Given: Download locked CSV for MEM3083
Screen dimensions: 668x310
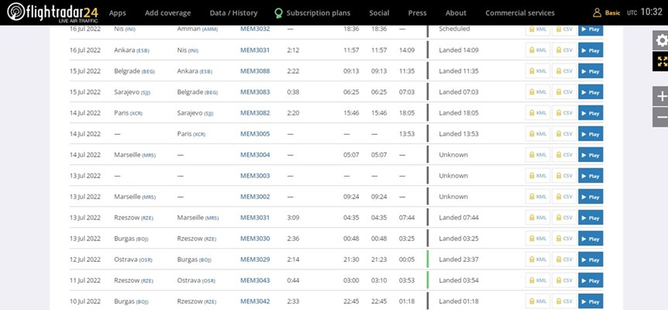Looking at the screenshot, I should coord(564,92).
